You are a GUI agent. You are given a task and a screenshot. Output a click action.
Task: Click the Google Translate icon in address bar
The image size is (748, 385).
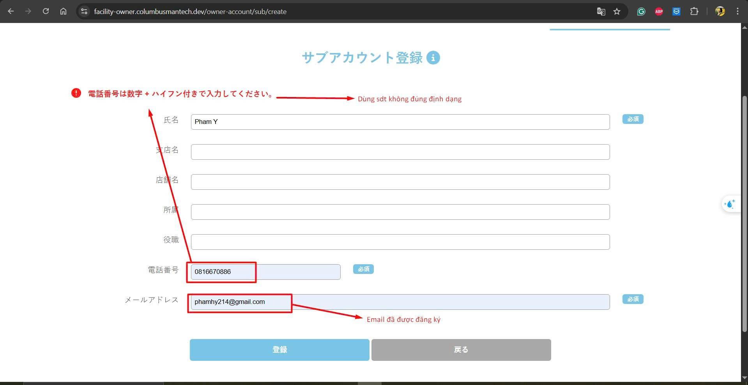(601, 12)
